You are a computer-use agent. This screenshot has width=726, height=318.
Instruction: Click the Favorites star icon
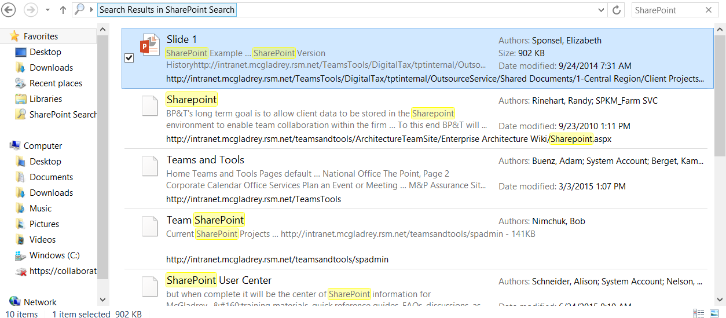point(15,36)
